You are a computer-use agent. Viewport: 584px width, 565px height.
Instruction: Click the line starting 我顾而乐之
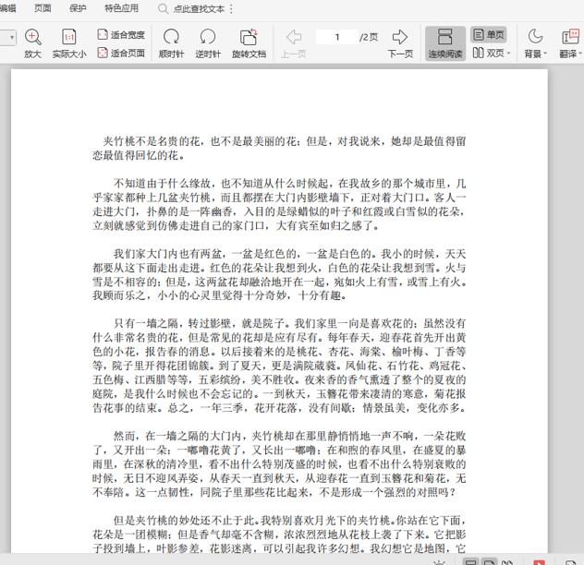coord(220,296)
